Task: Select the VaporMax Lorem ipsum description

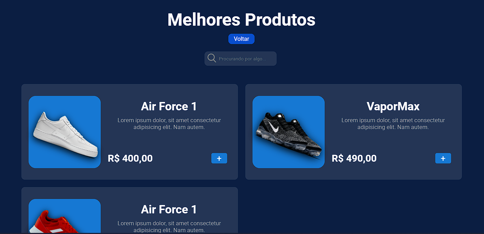Action: [393, 124]
